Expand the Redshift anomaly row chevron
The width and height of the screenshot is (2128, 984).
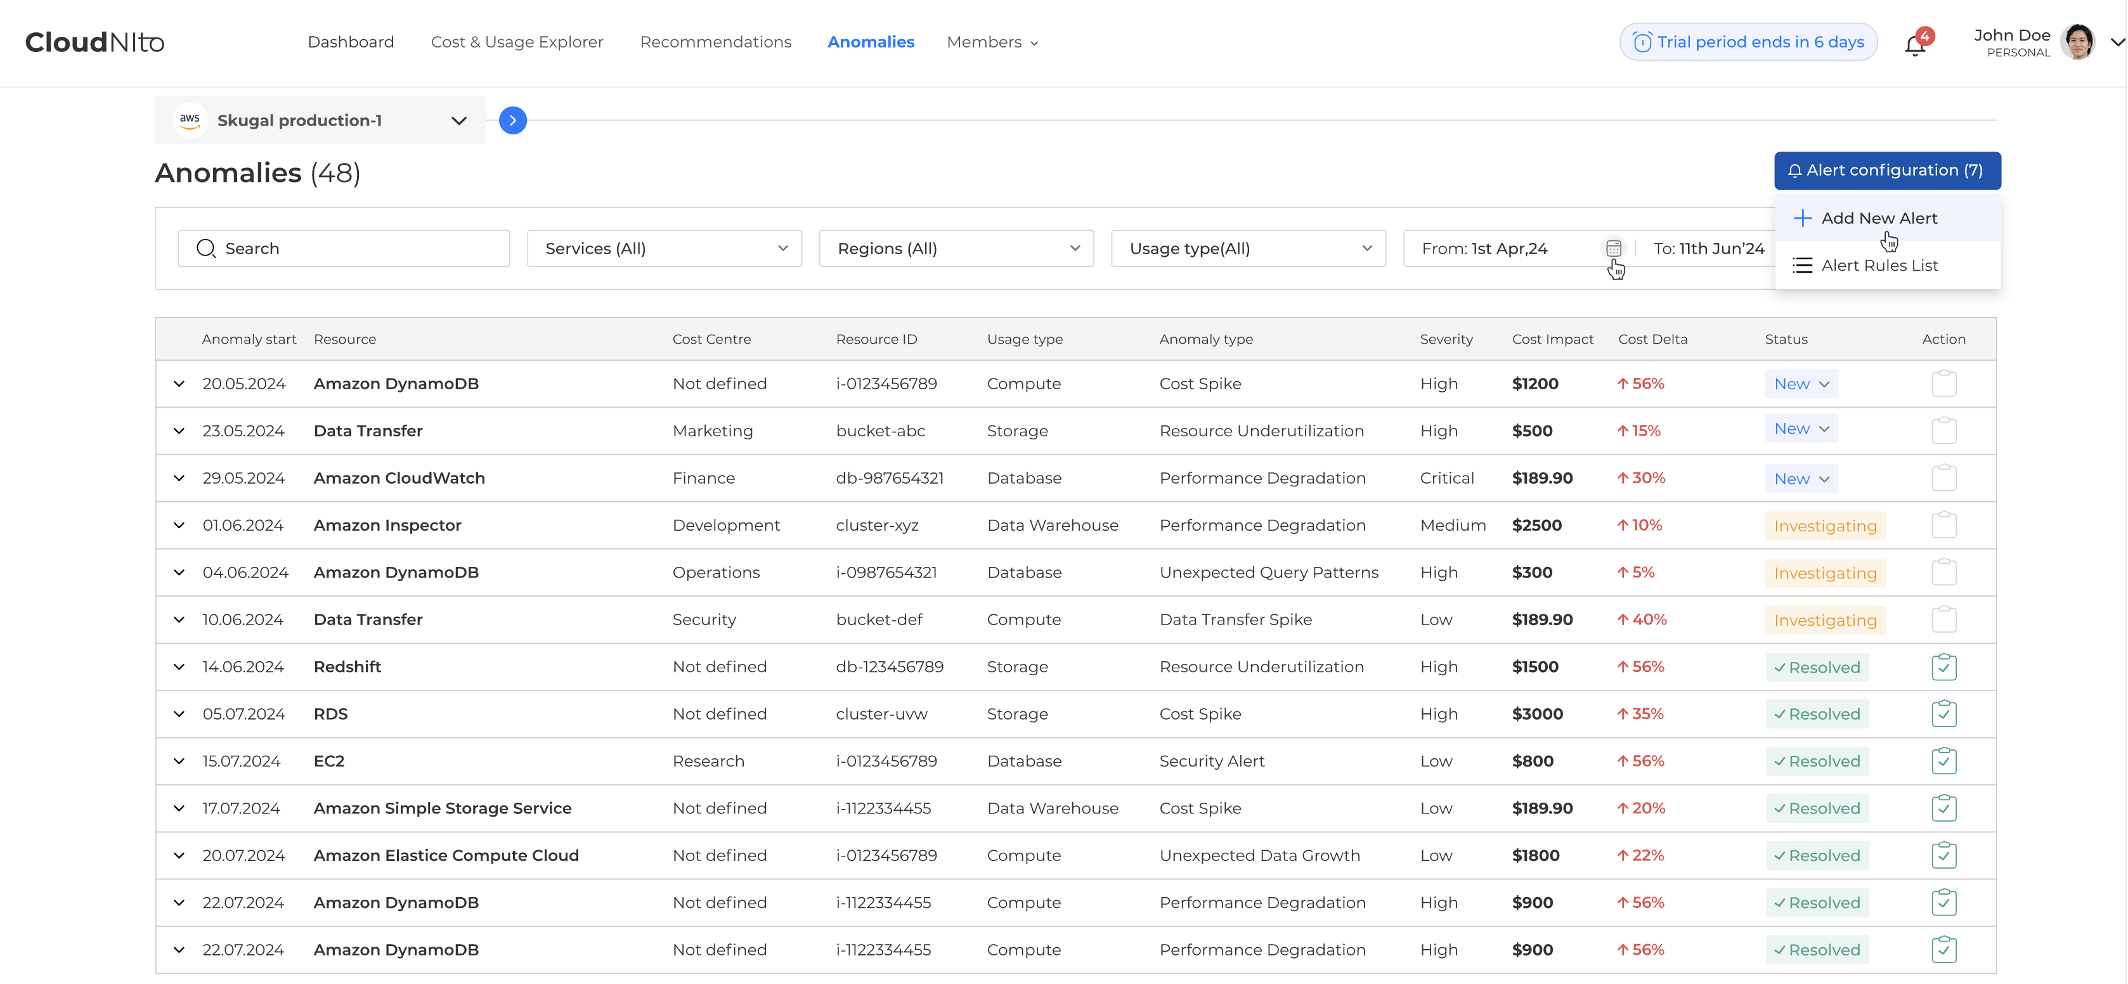[x=179, y=667]
